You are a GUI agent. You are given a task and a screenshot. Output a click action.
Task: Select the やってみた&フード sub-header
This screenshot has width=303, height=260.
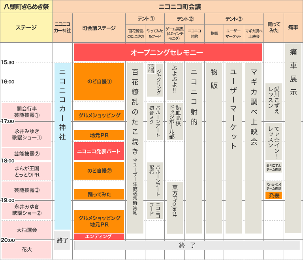(155, 34)
